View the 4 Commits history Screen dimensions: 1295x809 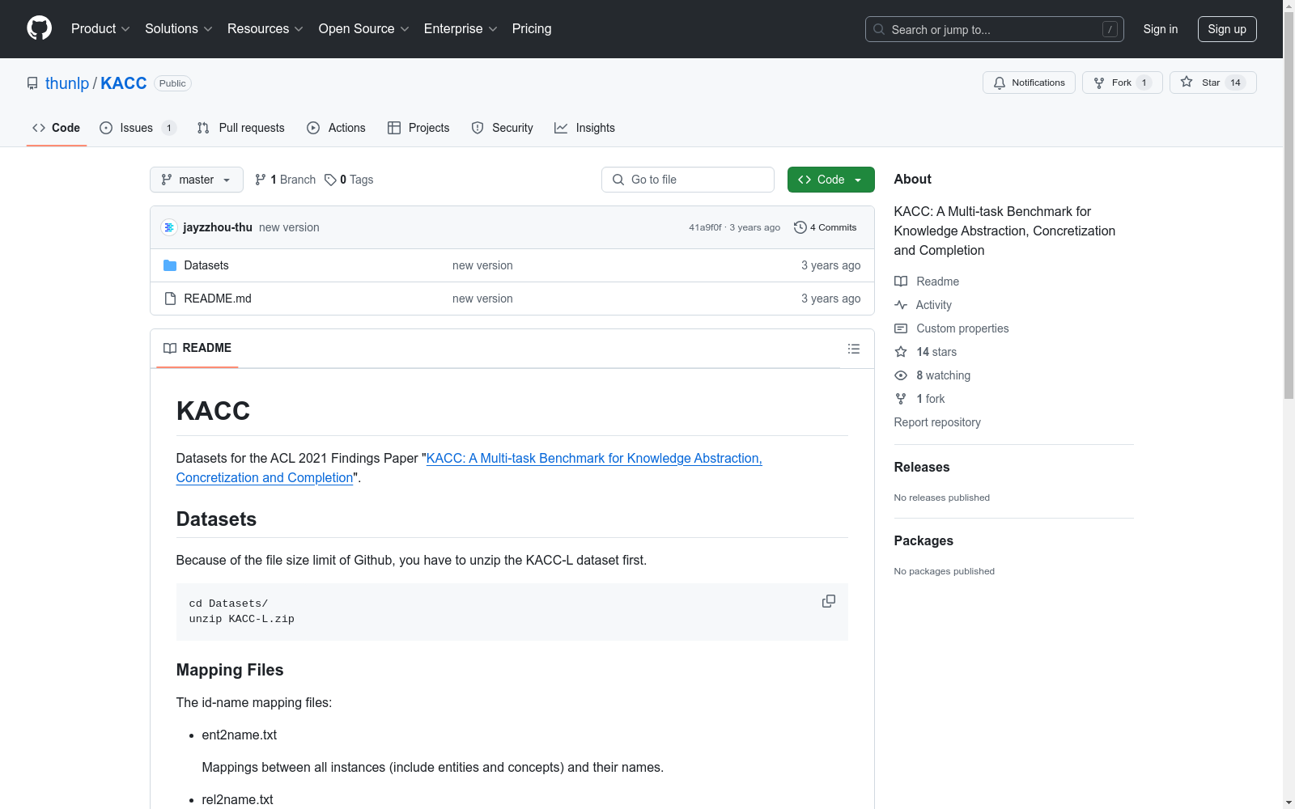click(826, 227)
